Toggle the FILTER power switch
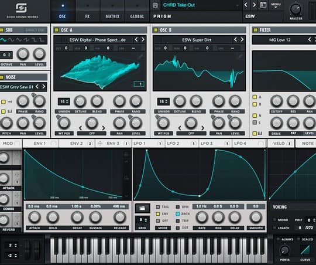 (255, 30)
